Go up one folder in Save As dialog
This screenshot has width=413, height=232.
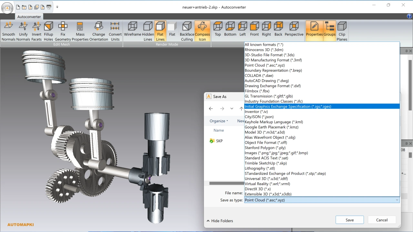coord(241,109)
